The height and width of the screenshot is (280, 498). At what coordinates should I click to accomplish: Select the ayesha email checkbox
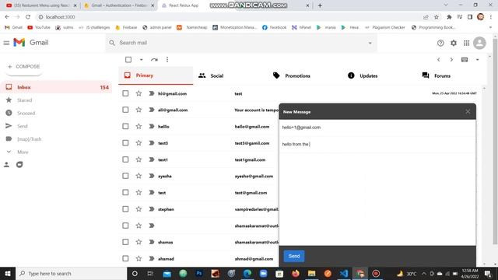pyautogui.click(x=125, y=176)
